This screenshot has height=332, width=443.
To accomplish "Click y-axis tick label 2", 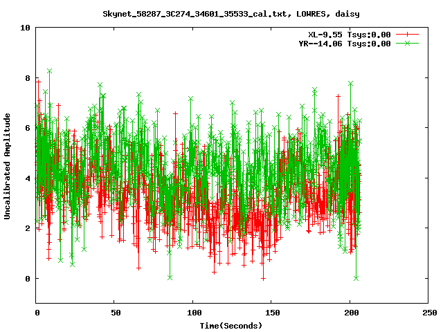I will (x=28, y=228).
